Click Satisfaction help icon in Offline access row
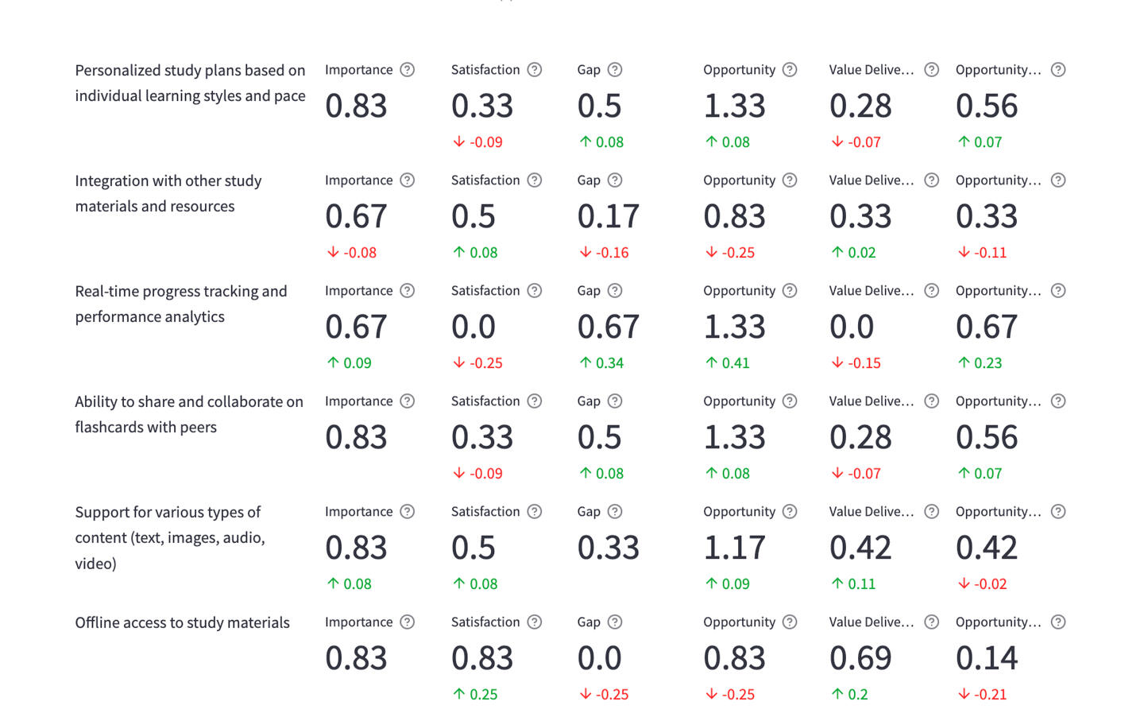1144x717 pixels. coord(535,622)
